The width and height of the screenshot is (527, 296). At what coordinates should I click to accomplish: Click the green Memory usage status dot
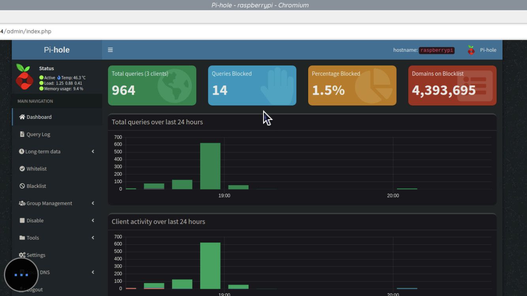click(x=41, y=89)
